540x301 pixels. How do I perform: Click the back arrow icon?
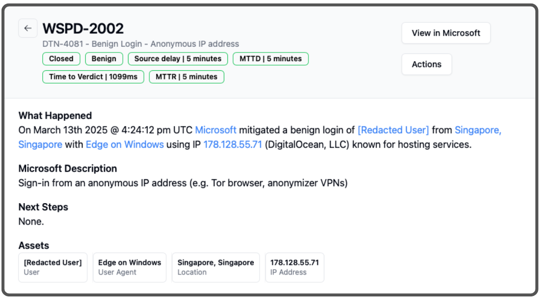(28, 29)
